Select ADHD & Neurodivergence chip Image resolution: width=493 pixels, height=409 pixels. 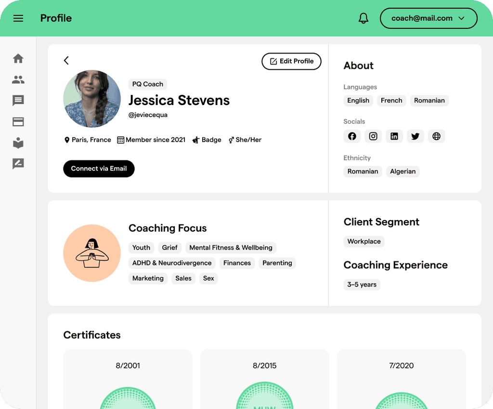[172, 263]
